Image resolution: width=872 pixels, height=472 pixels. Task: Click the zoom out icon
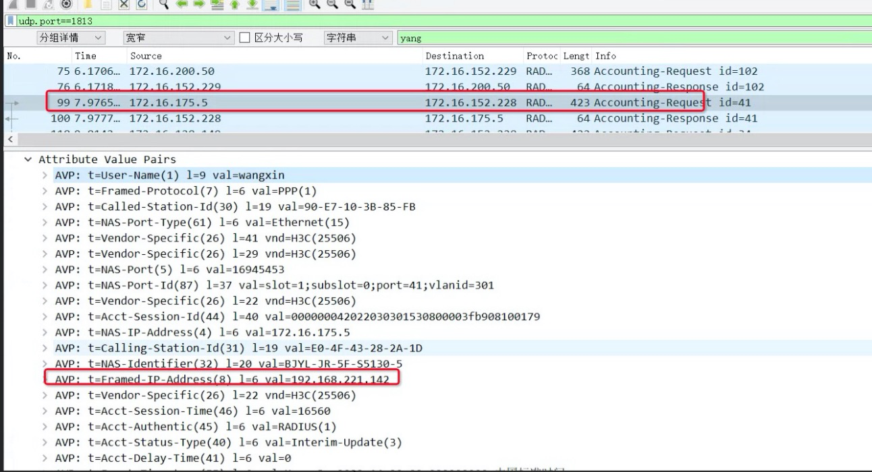[x=332, y=4]
